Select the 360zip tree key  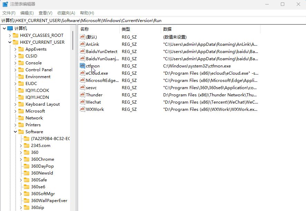click(x=38, y=208)
